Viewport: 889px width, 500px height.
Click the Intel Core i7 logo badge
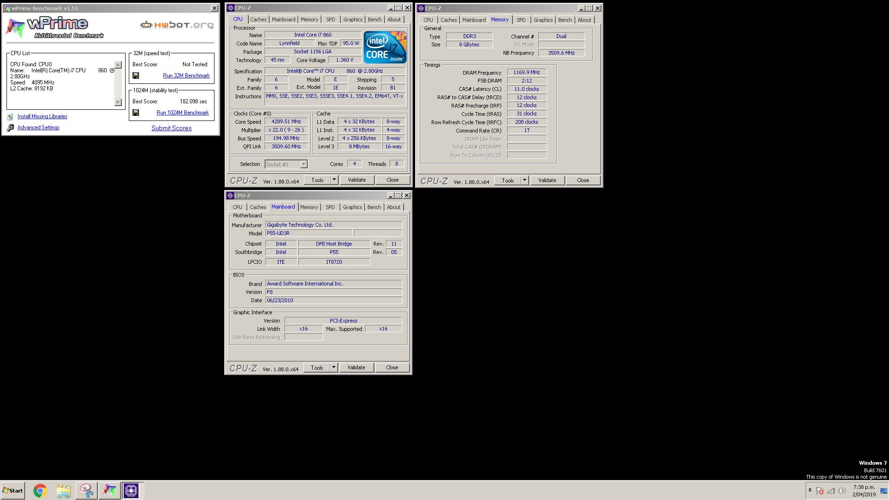pyautogui.click(x=385, y=47)
